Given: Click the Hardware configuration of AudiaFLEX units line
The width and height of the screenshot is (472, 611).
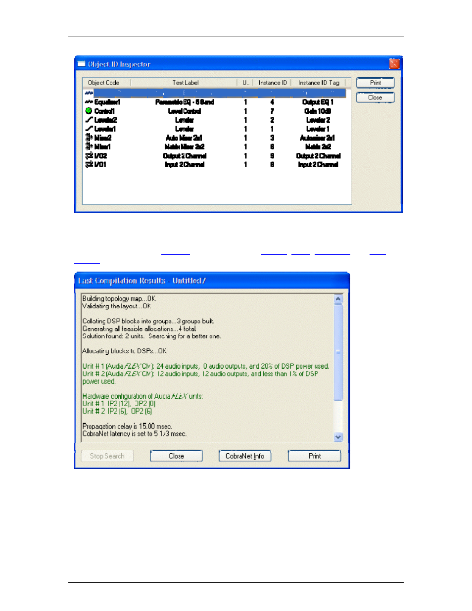Looking at the screenshot, I should (142, 396).
